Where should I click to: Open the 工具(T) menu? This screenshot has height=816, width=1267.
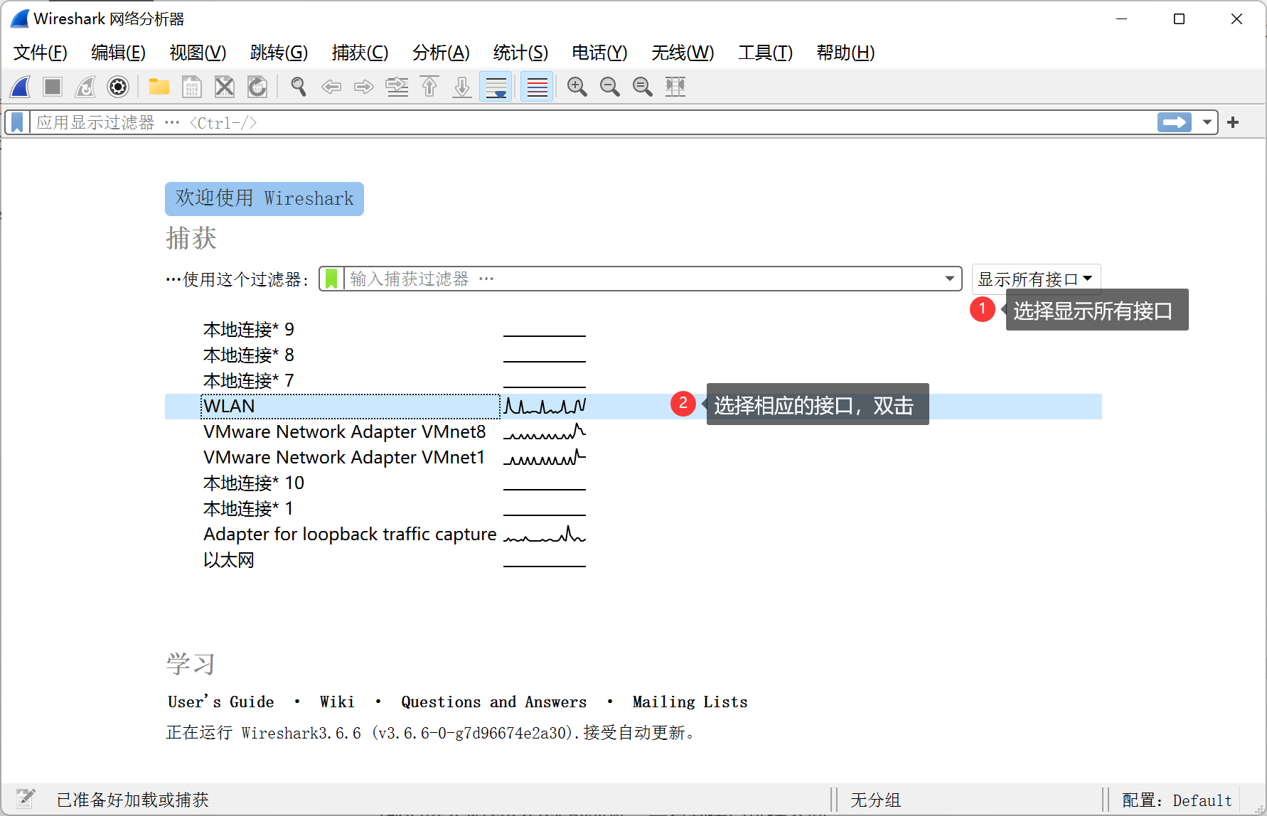(765, 53)
